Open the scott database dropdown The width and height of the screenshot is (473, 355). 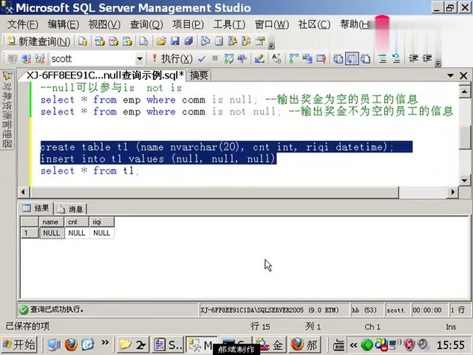coord(140,59)
